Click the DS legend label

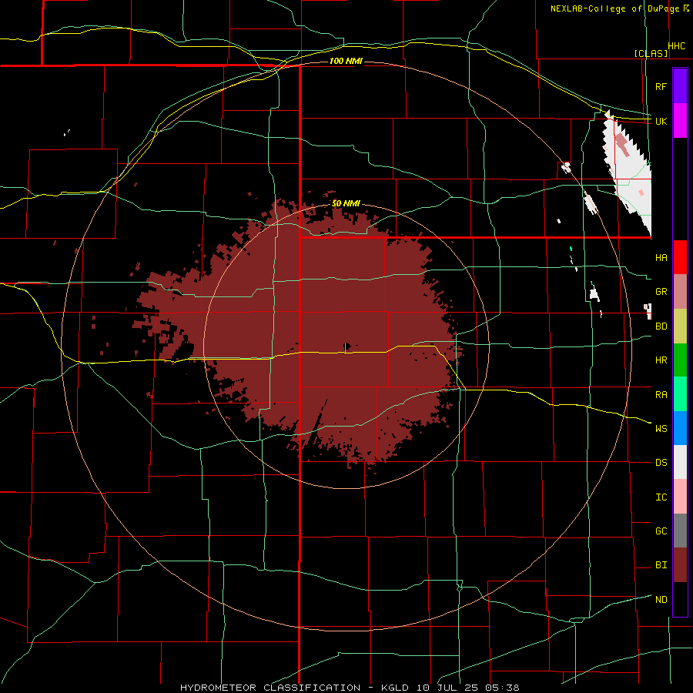coord(661,463)
